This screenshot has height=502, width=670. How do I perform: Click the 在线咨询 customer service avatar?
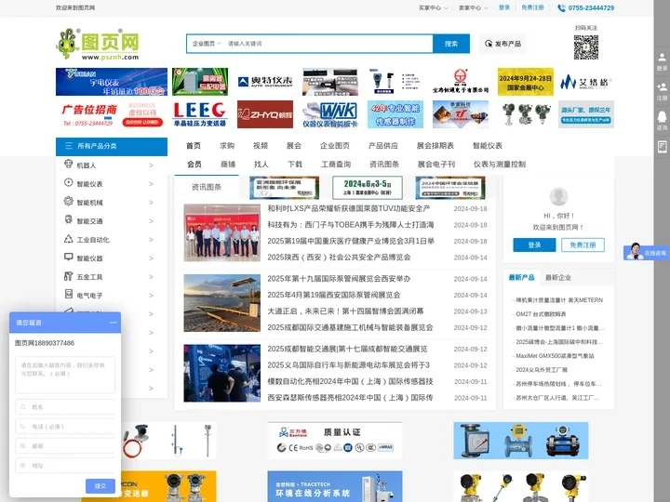634,252
